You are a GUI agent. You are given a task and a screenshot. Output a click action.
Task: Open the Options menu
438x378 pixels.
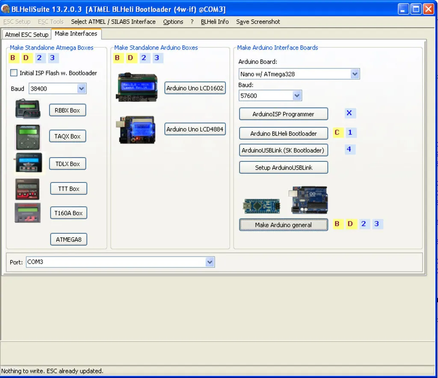tap(173, 22)
